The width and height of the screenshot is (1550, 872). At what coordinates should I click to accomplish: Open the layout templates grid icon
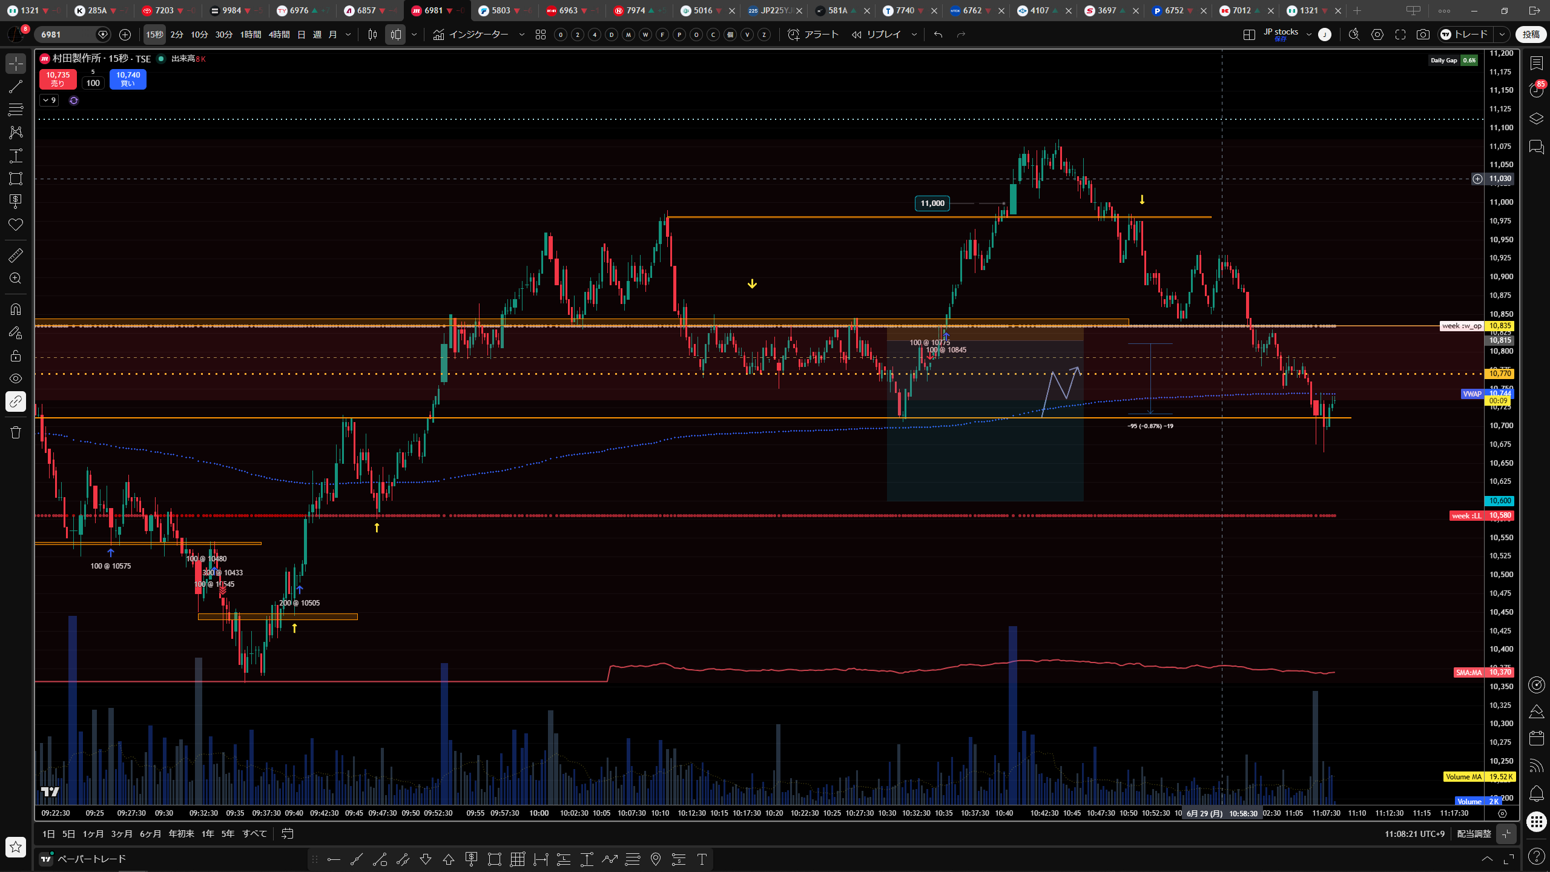point(541,35)
